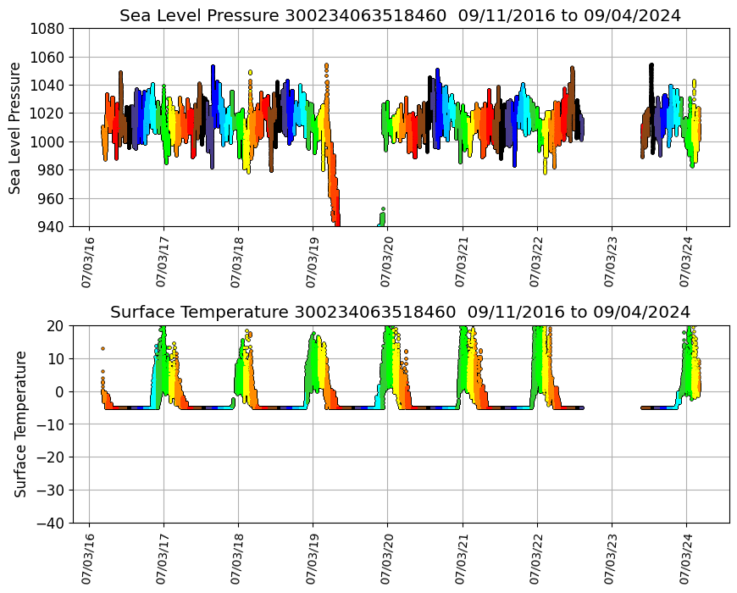Select the vertical "Sea Level Pressure" y-axis label
Image resolution: width=737 pixels, height=593 pixels.
point(15,127)
